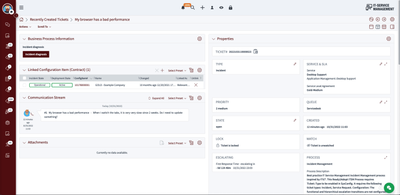Expand the left sidebar arrow
This screenshot has height=195, width=400.
point(16,15)
